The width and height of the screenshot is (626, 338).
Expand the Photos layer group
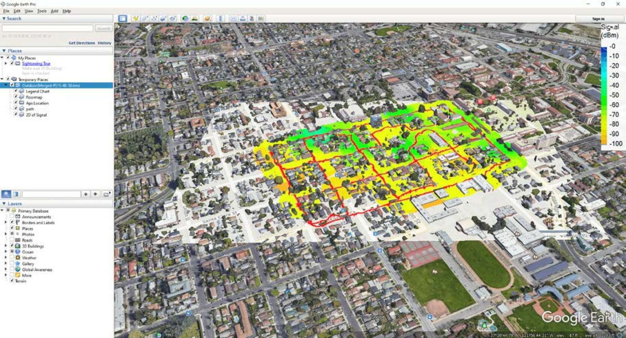[x=6, y=234]
